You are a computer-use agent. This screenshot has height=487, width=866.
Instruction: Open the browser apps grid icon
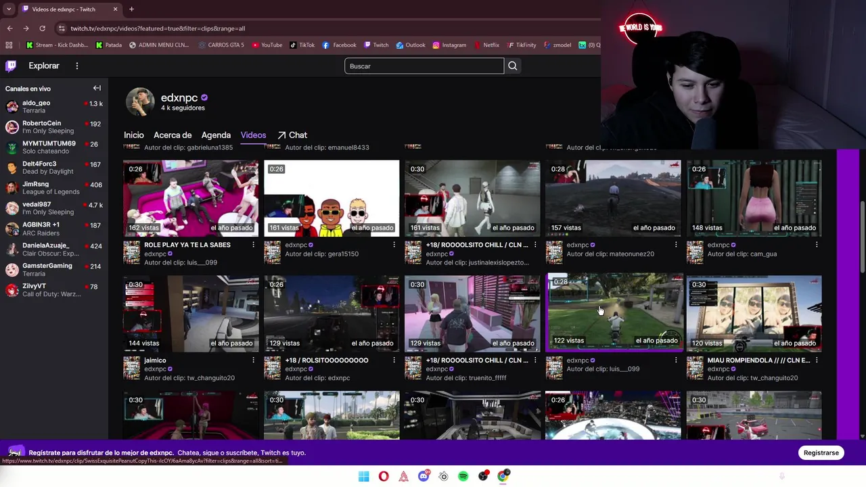tap(9, 45)
